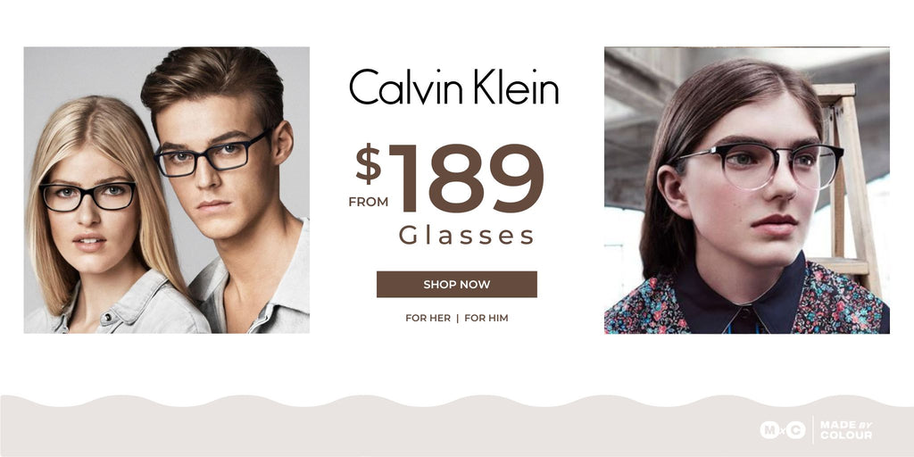Open the FOR HER link

click(428, 319)
